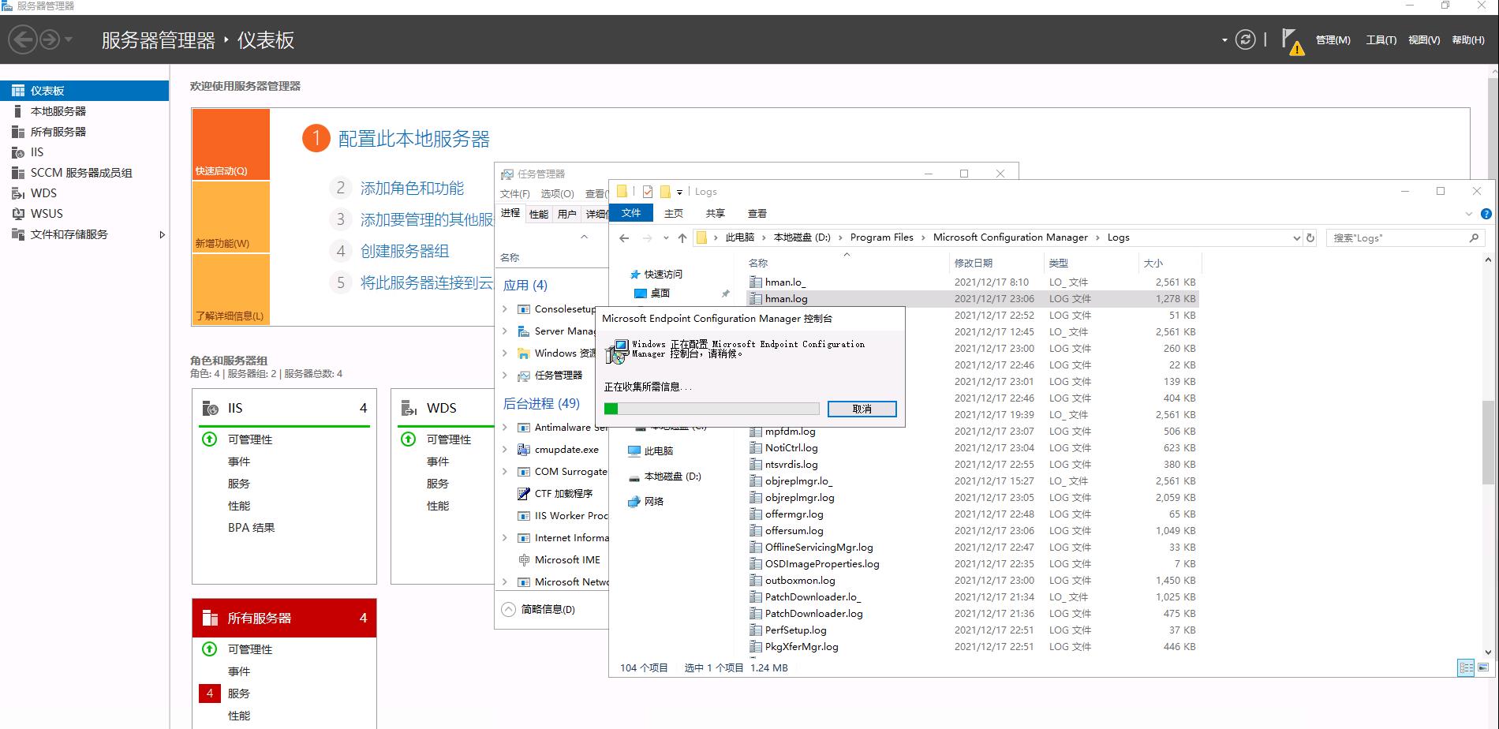Click the red 4 服务 badge in 所有服务器
This screenshot has width=1499, height=729.
pos(209,693)
